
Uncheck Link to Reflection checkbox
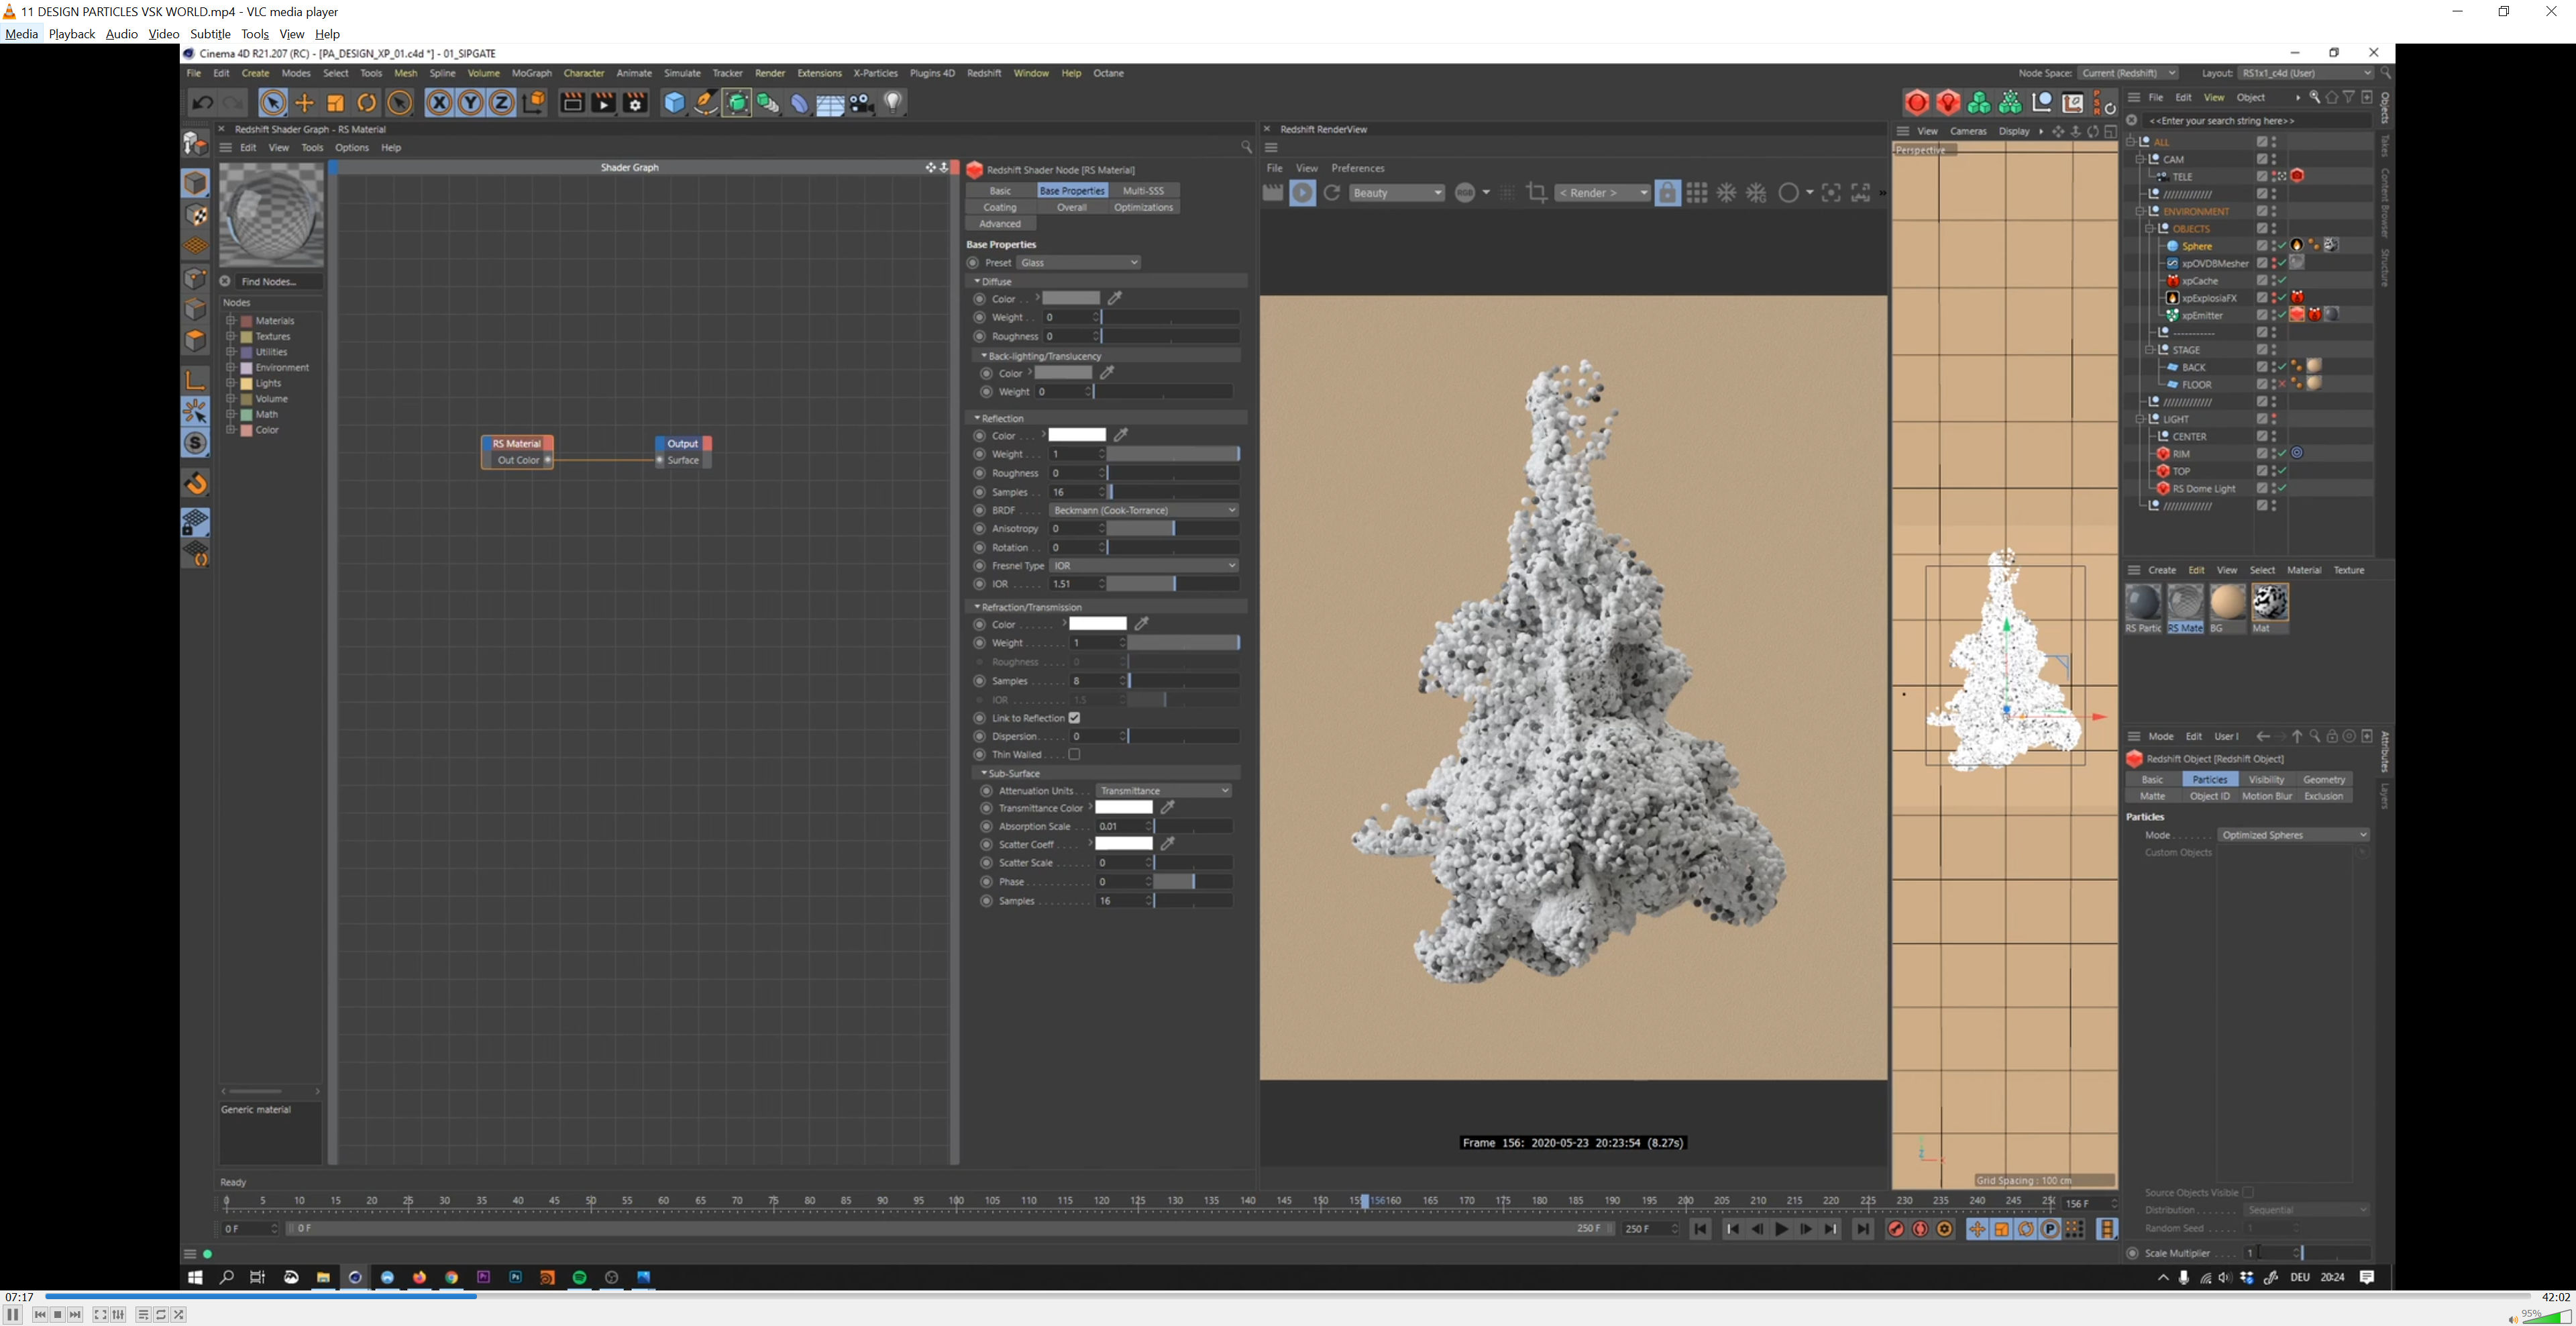[1074, 718]
